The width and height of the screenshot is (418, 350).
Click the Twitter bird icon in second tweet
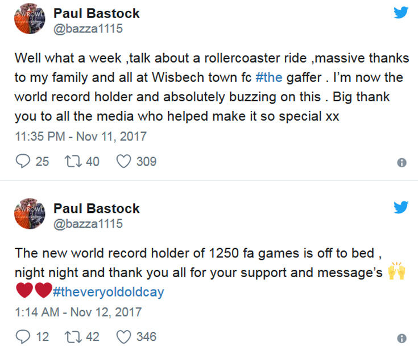coord(402,207)
